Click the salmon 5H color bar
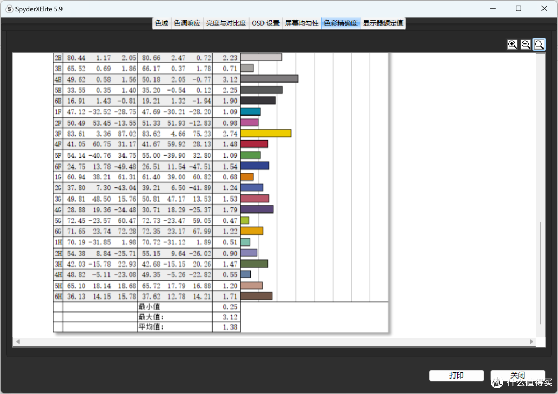Screen dimensions: 558x394 click(x=252, y=285)
